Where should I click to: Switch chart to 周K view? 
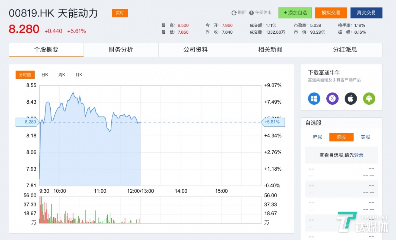tap(62, 75)
